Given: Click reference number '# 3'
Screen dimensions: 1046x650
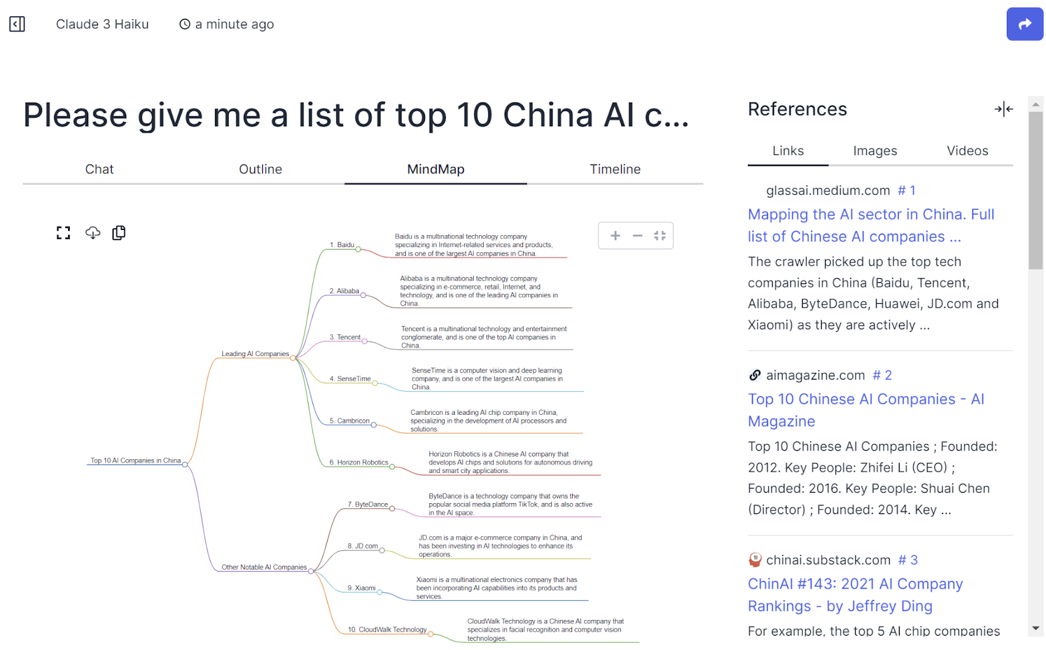Looking at the screenshot, I should coord(908,560).
